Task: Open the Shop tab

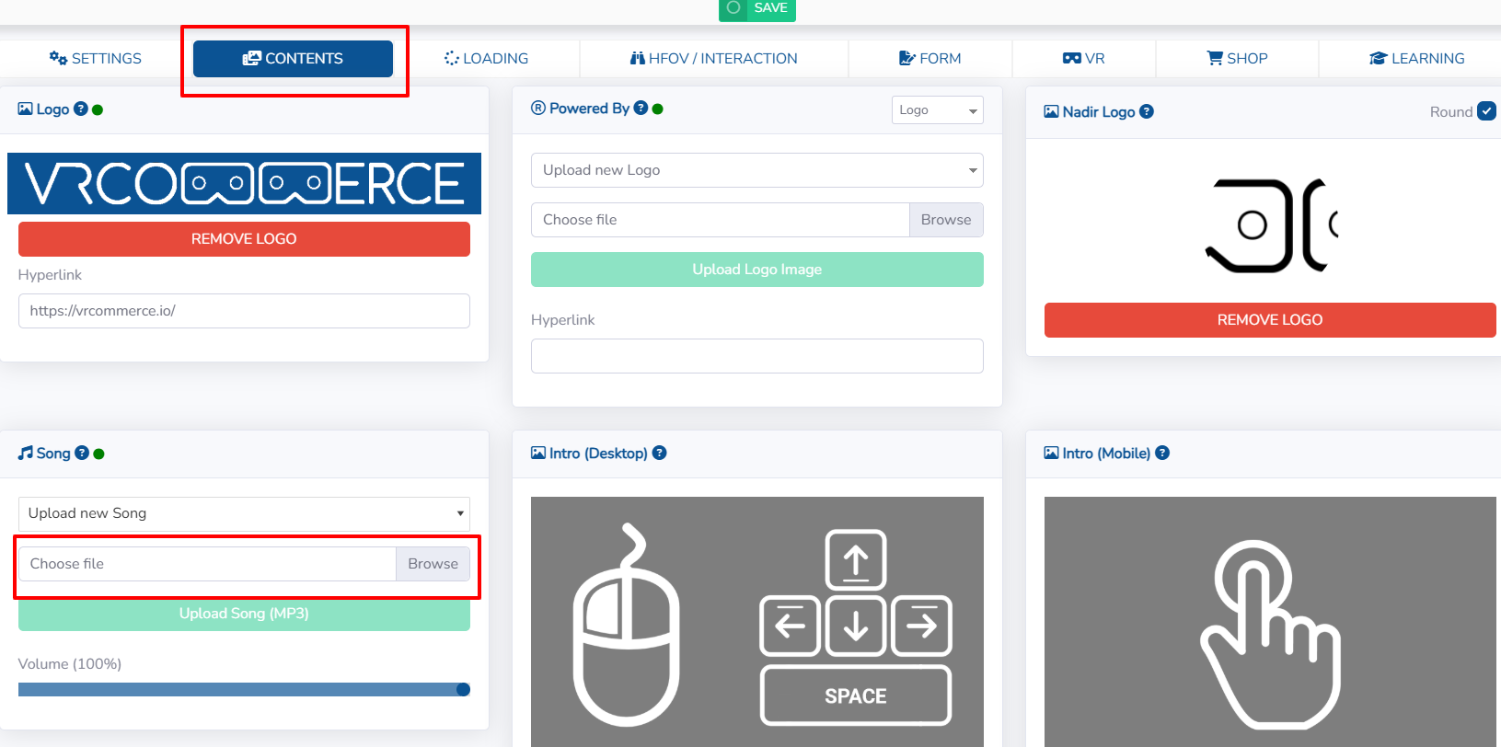Action: pos(1237,58)
